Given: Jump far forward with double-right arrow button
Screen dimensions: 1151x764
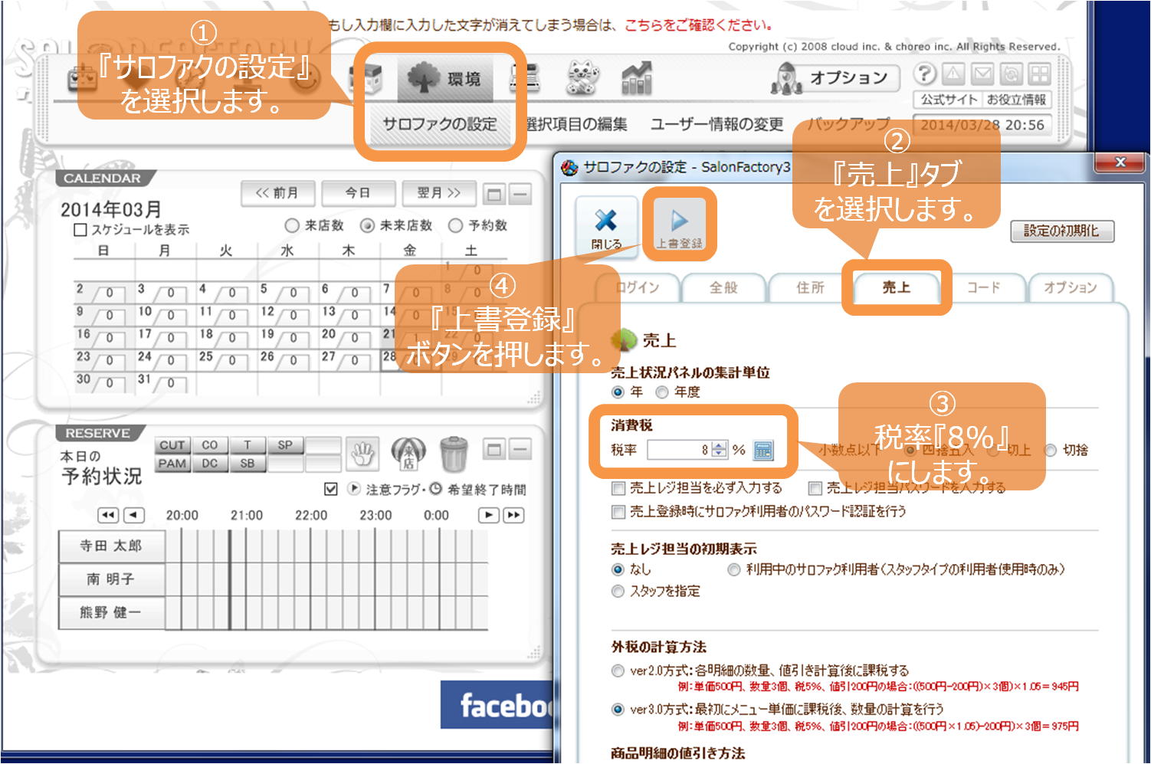Looking at the screenshot, I should (513, 515).
